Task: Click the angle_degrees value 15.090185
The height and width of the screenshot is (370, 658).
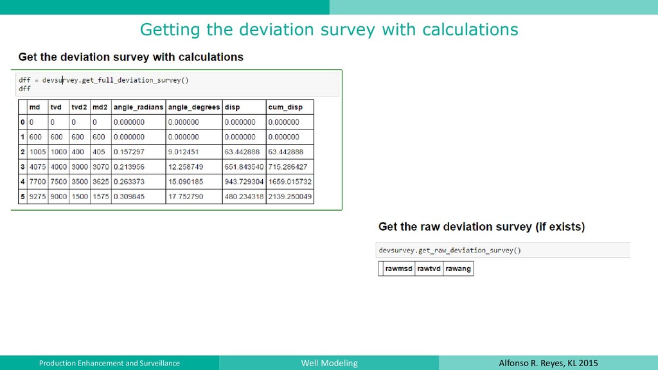Action: 186,182
